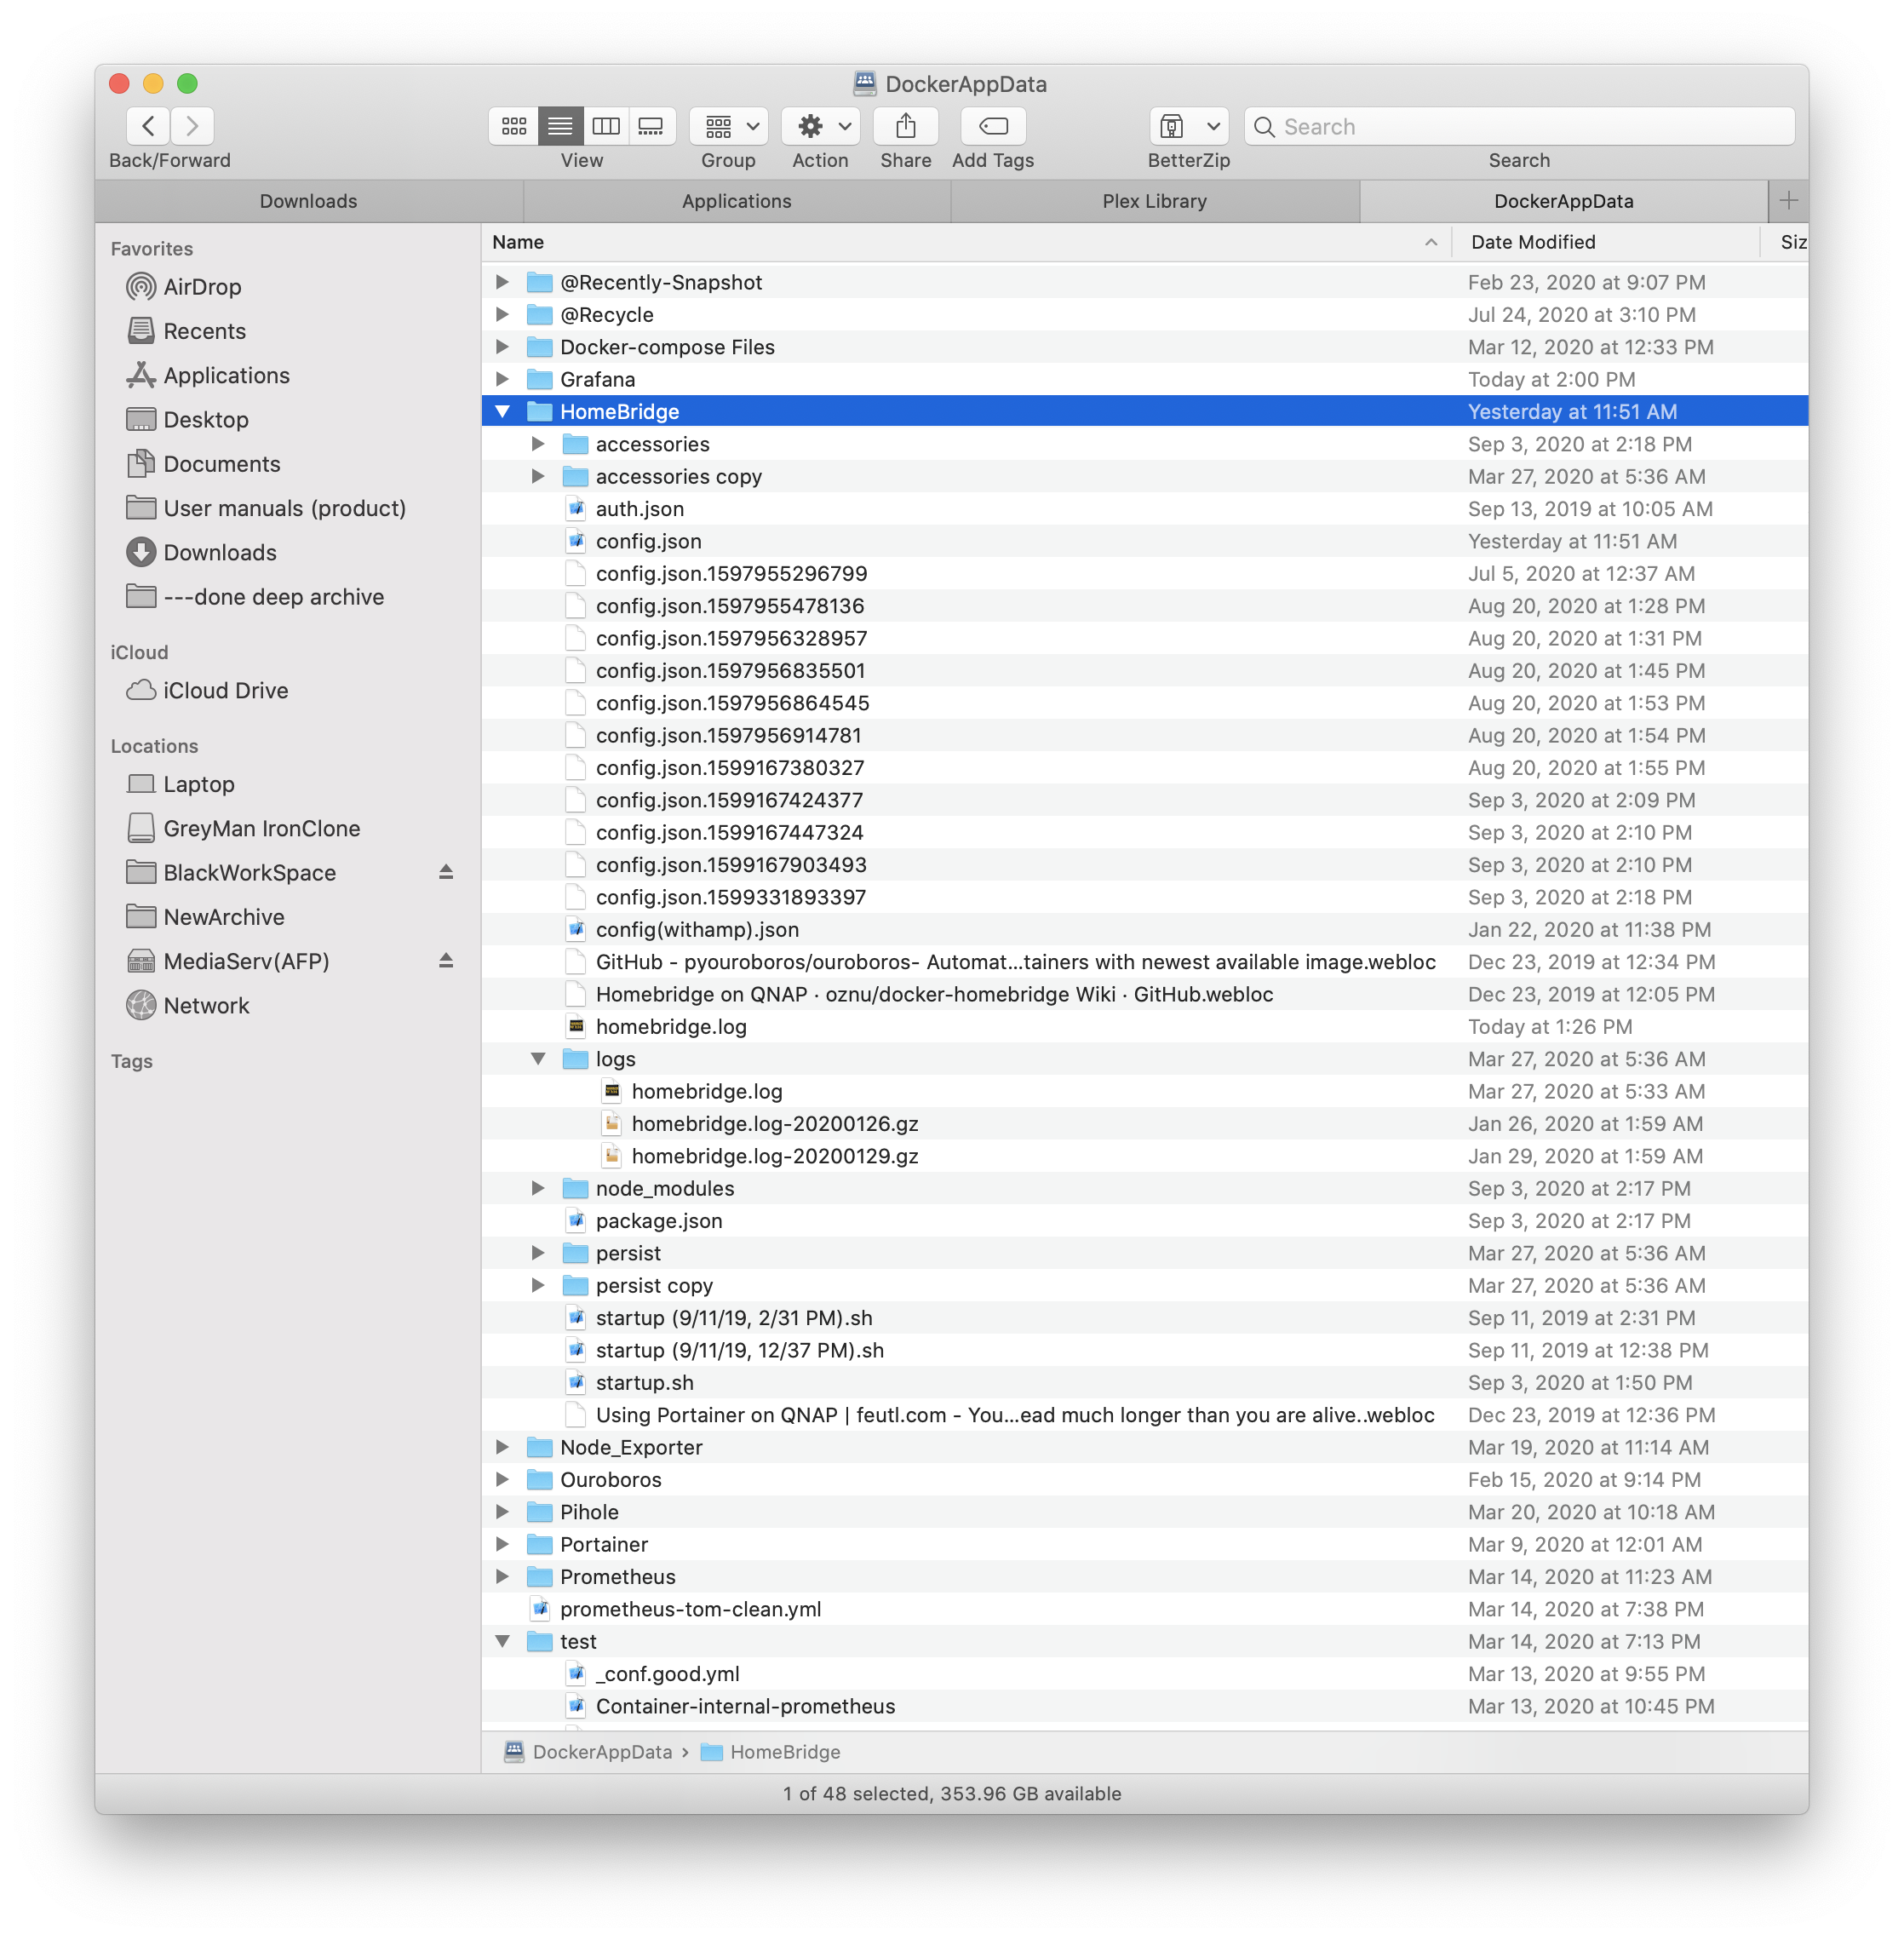This screenshot has height=1940, width=1904.
Task: Open the Group dropdown
Action: (x=750, y=126)
